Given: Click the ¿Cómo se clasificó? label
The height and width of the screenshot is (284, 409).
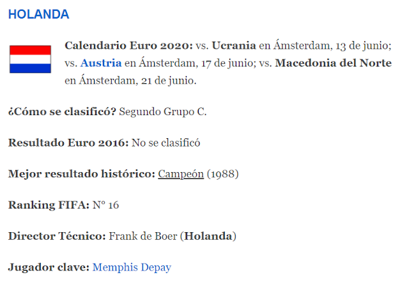Looking at the screenshot, I should [x=62, y=112].
